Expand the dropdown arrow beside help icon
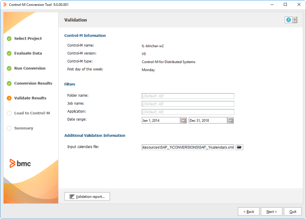The height and width of the screenshot is (219, 306). pyautogui.click(x=295, y=20)
